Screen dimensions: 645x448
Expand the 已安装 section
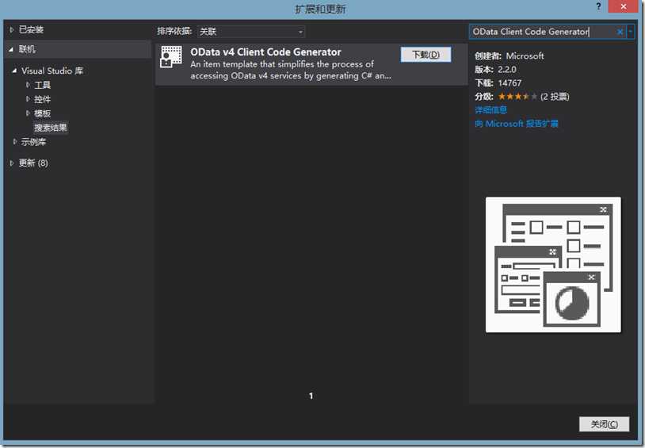click(12, 29)
